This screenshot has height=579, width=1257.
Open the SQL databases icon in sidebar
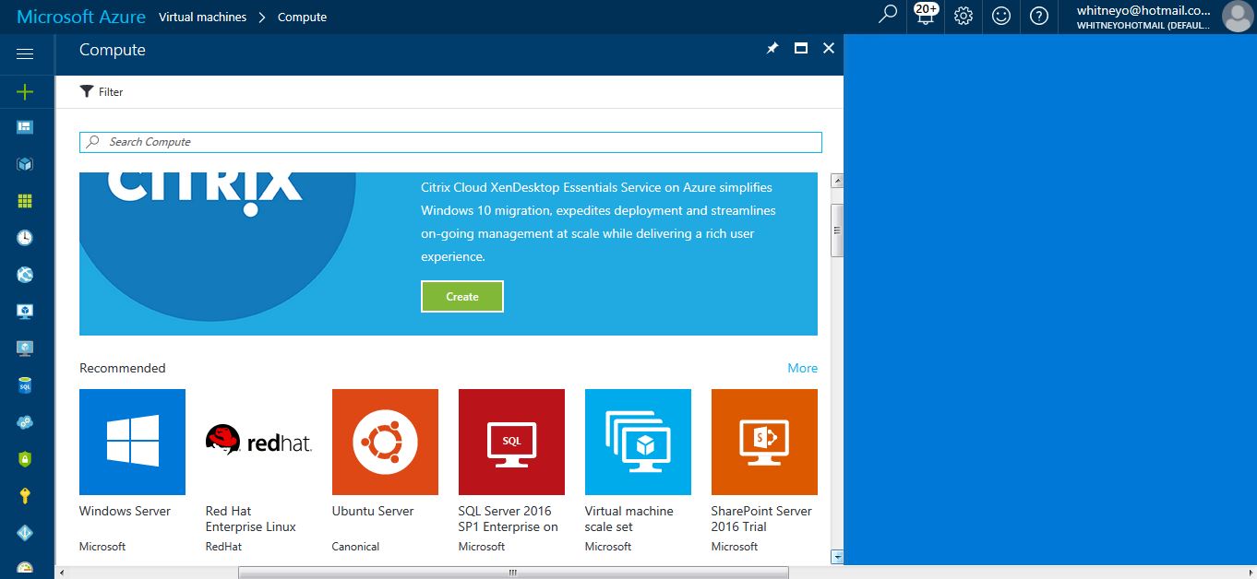(25, 385)
